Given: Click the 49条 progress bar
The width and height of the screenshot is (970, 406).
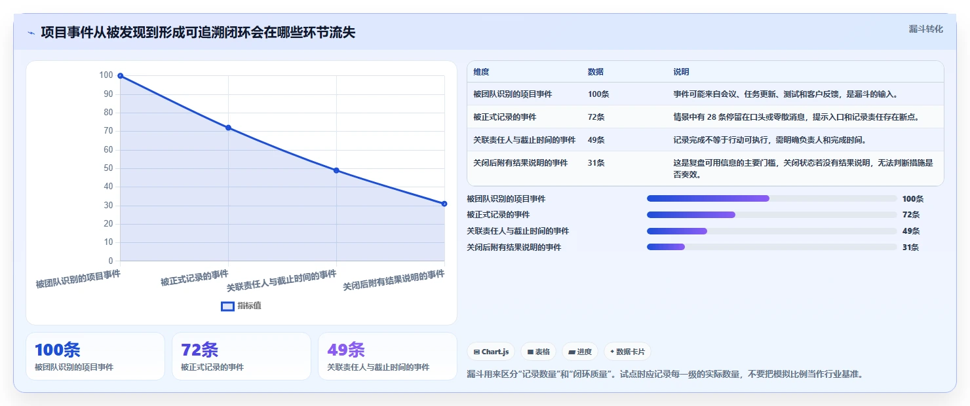Looking at the screenshot, I should click(x=771, y=231).
